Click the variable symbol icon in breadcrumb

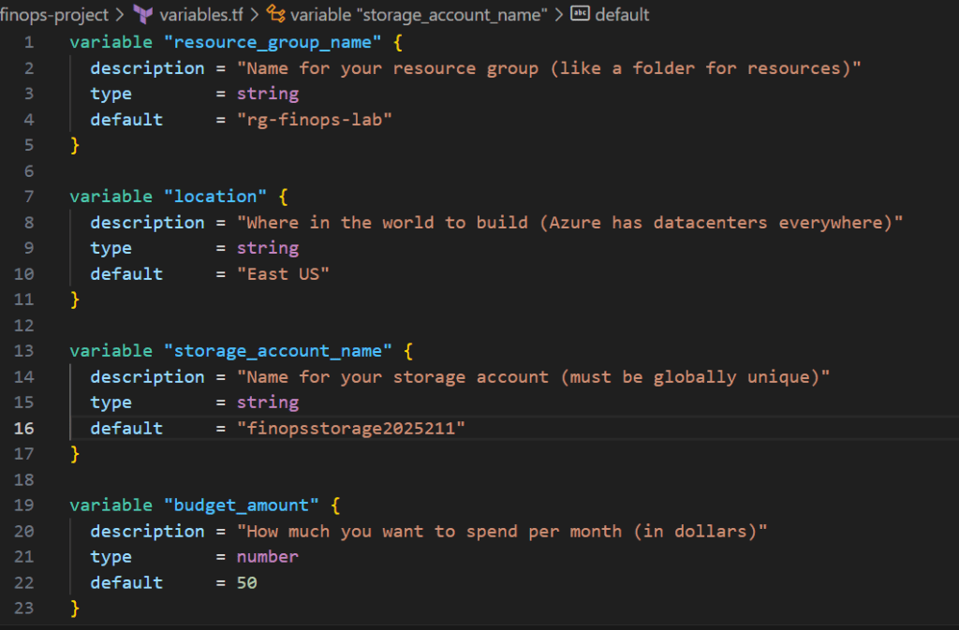276,14
